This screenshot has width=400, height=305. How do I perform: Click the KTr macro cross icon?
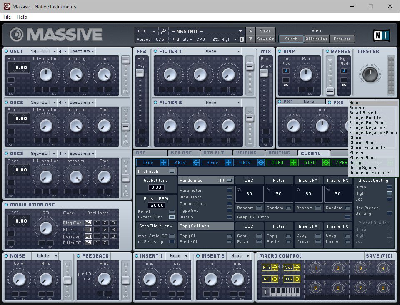click(275, 267)
